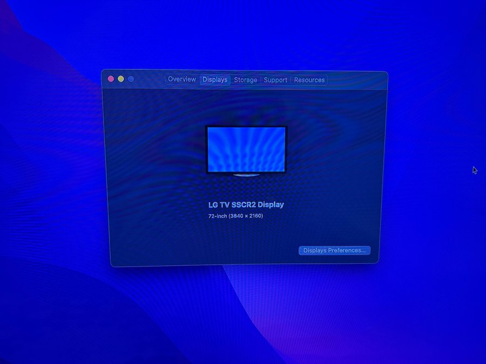The width and height of the screenshot is (486, 364).
Task: Click the mouse pointer on the desktop
Action: (475, 170)
